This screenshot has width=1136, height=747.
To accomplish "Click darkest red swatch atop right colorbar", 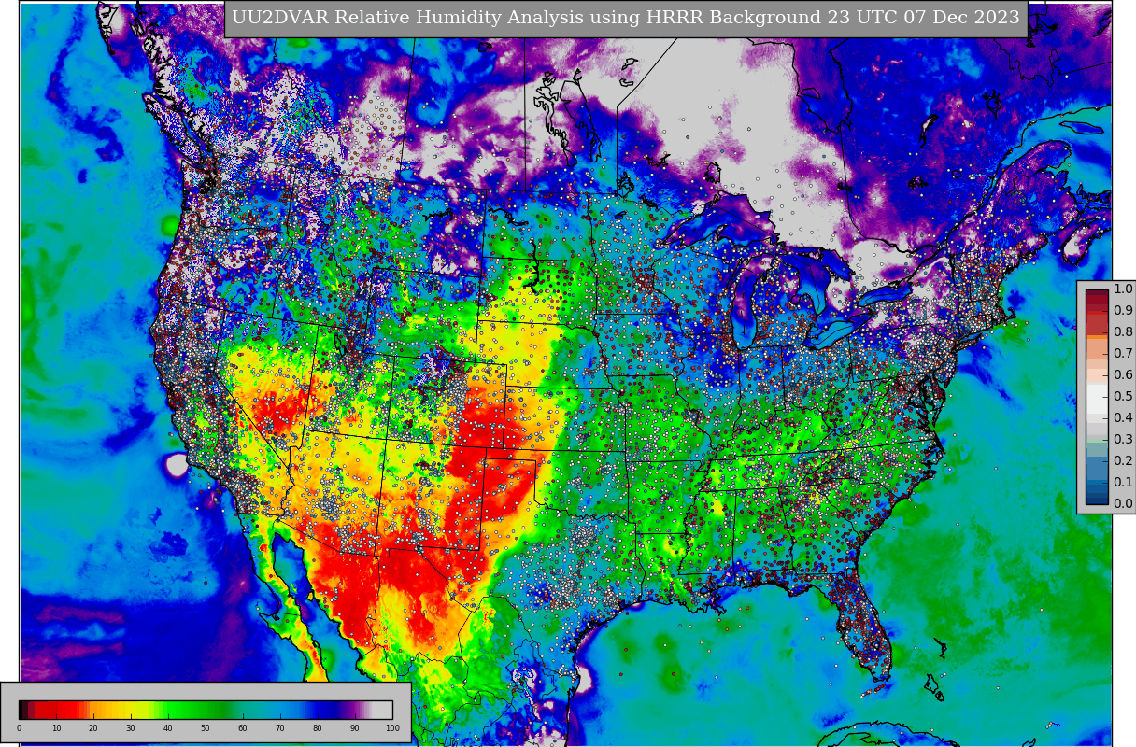I will (1097, 294).
